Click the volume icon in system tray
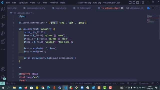This screenshot has height=90, width=160. pos(140,88)
